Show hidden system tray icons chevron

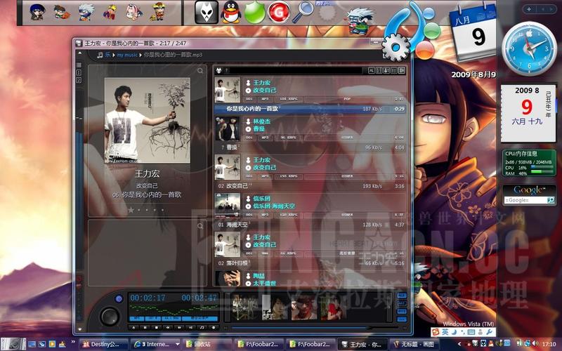(x=459, y=344)
